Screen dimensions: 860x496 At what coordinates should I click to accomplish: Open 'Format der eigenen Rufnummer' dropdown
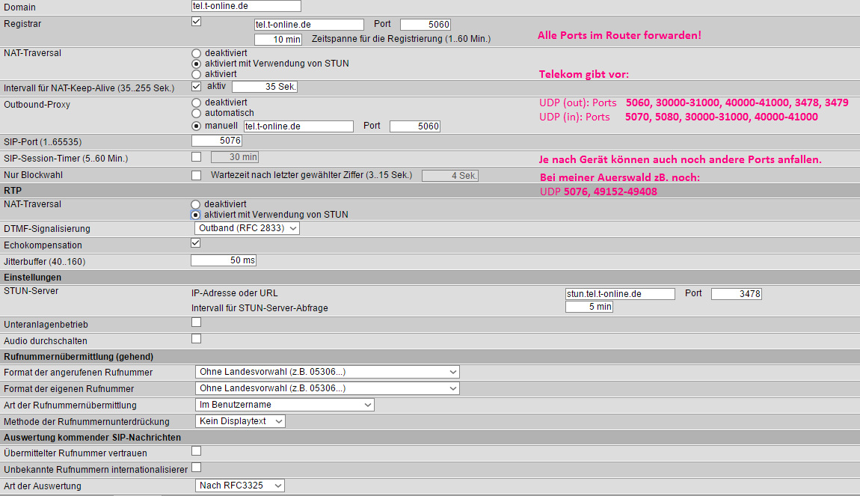328,388
